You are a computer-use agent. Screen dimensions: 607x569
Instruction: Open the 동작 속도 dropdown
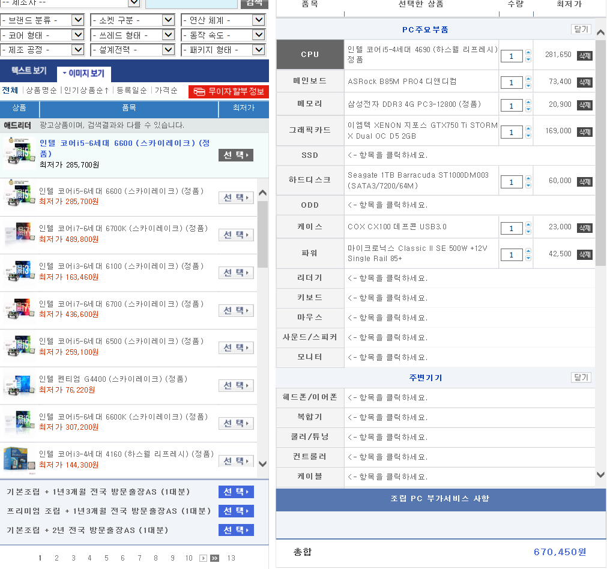tap(223, 35)
